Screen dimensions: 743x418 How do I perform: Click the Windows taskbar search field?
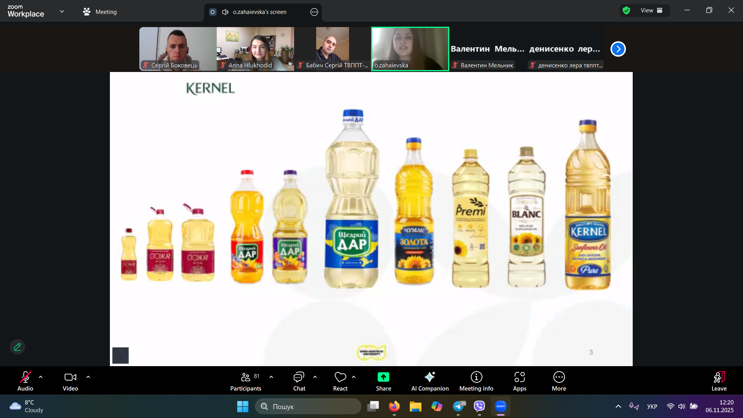click(308, 406)
